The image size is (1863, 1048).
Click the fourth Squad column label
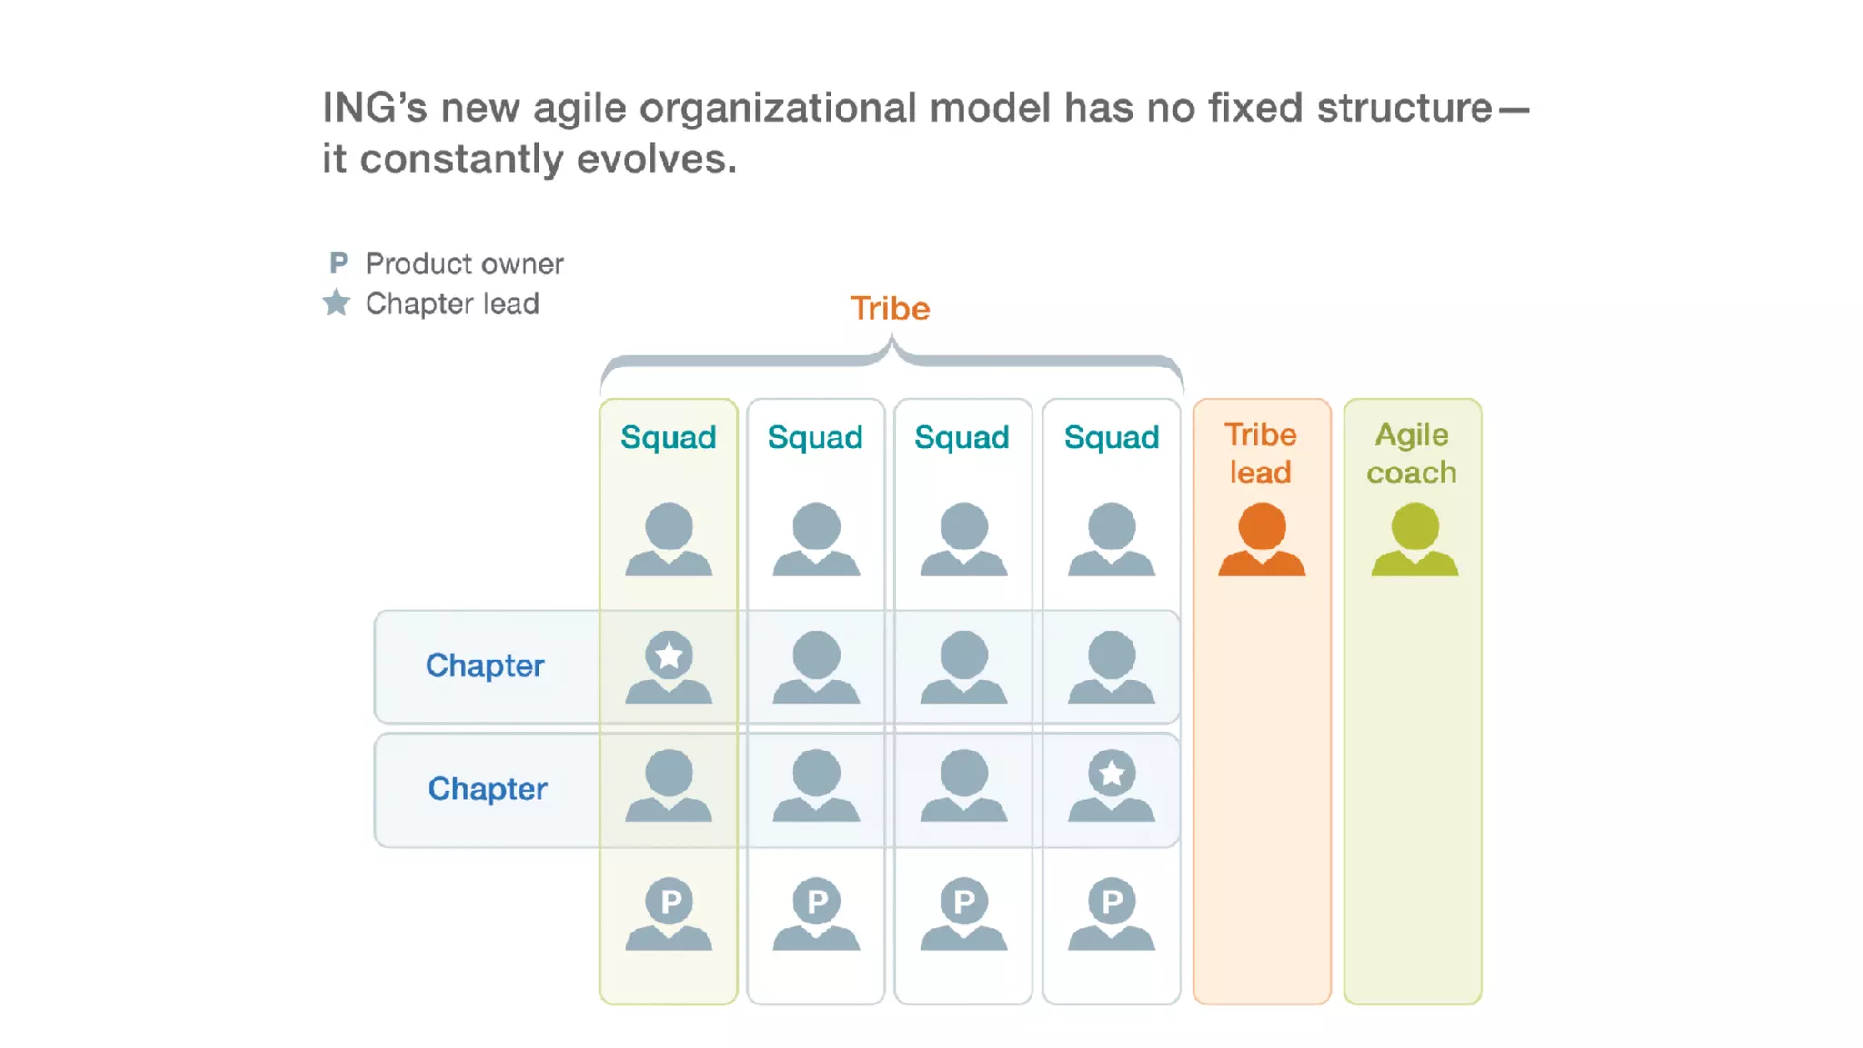click(x=1112, y=438)
